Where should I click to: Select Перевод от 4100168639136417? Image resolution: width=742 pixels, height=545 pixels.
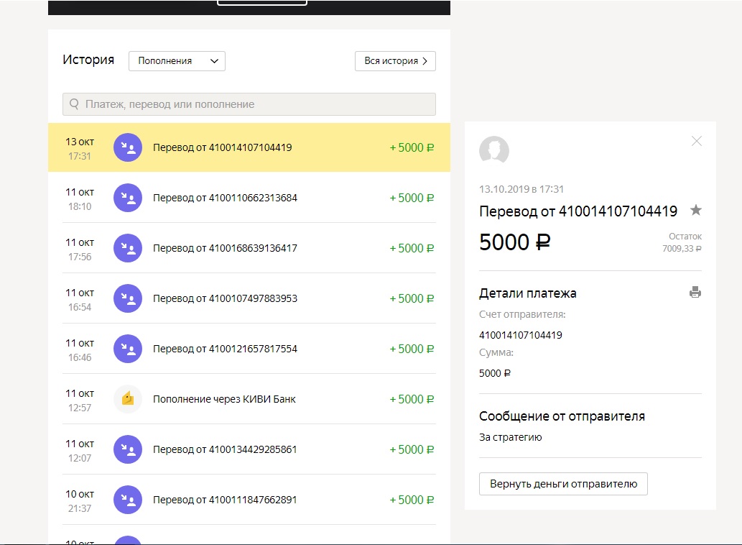[x=249, y=248]
